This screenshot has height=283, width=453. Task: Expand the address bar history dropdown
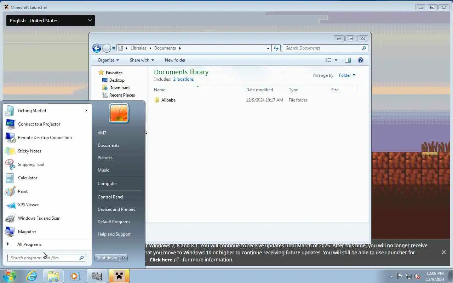pos(268,48)
